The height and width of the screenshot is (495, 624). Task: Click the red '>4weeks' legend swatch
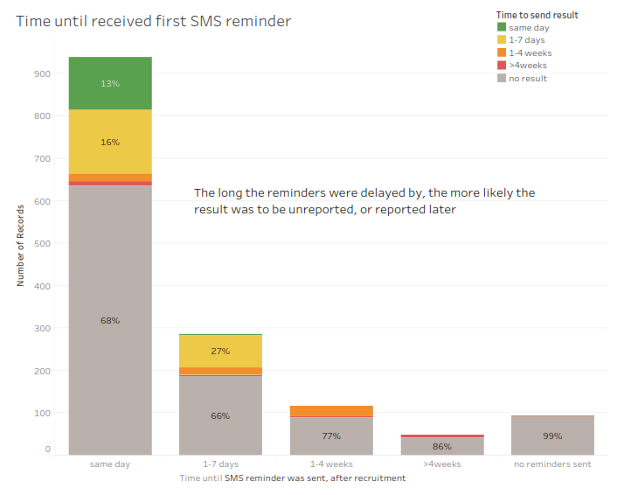click(502, 66)
